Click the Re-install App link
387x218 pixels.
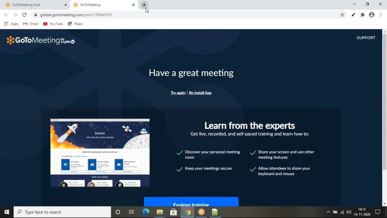200,93
